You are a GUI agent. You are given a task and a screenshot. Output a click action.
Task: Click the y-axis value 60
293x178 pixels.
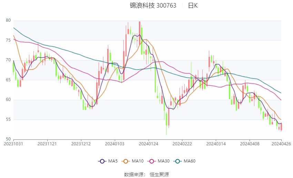[8, 100]
